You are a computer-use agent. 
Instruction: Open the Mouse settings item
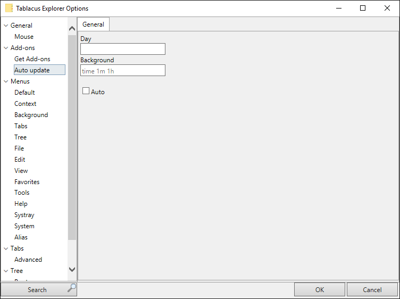click(x=24, y=37)
